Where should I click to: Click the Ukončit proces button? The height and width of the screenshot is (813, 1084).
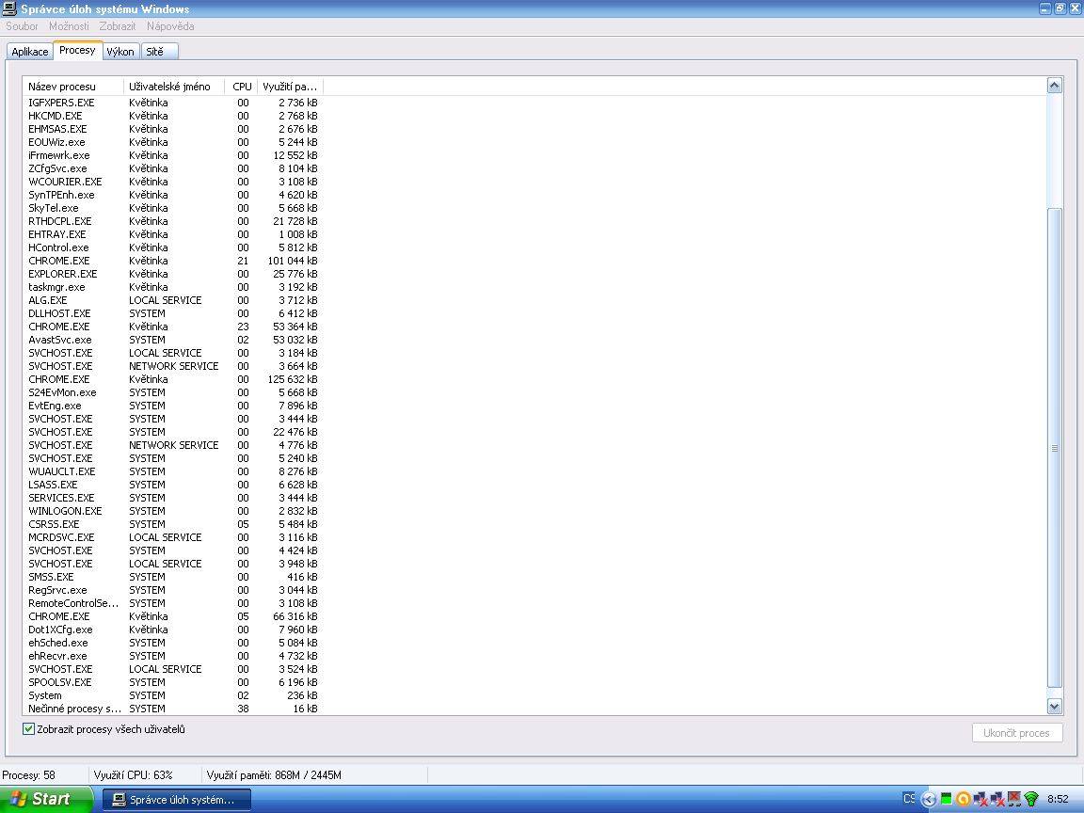1017,733
